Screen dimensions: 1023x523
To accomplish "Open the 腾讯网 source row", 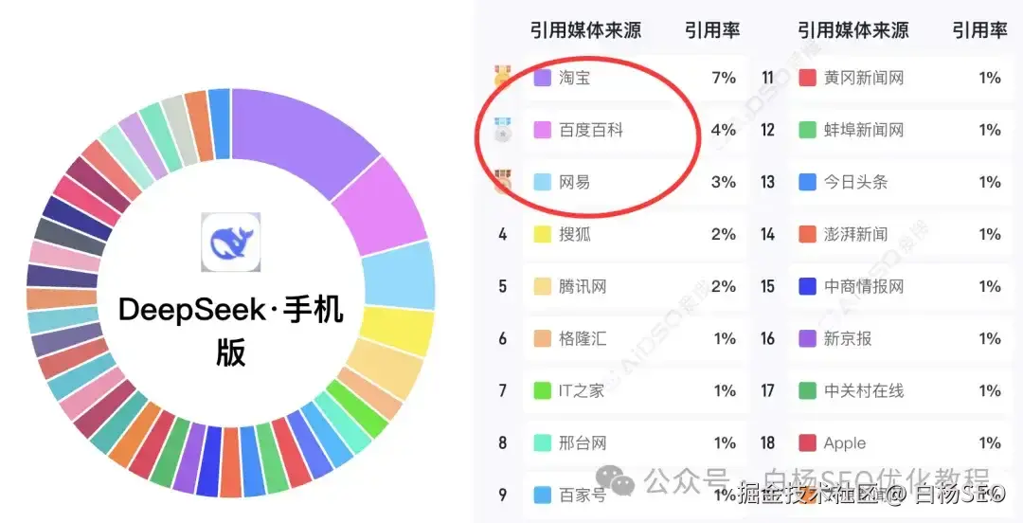I will coord(635,287).
